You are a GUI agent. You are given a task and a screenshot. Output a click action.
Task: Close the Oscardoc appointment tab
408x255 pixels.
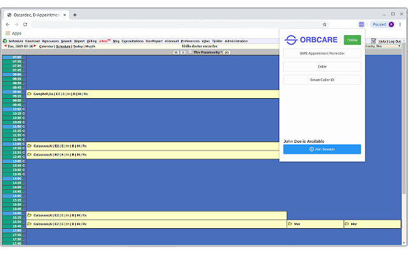click(64, 15)
